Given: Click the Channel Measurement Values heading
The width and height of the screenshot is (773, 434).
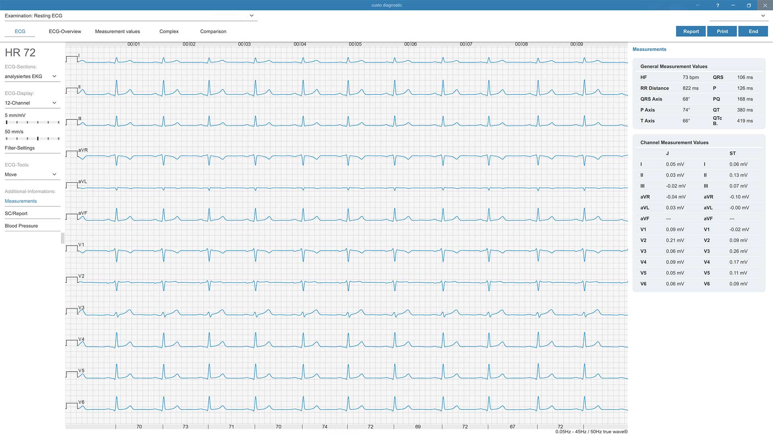Looking at the screenshot, I should click(674, 142).
